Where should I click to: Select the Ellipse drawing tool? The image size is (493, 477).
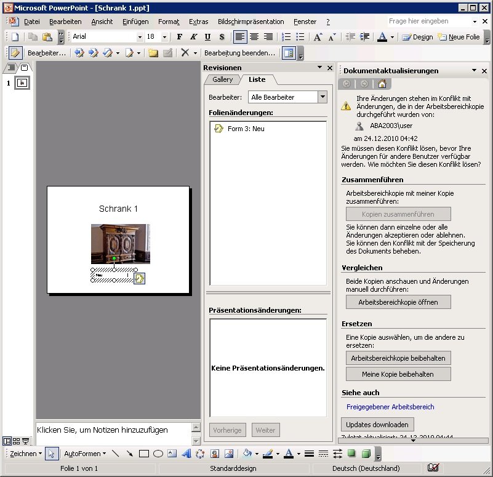point(158,454)
